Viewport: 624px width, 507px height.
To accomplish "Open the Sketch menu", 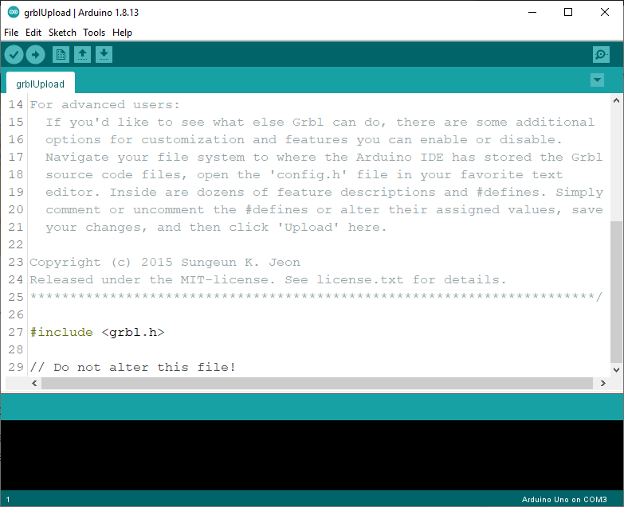I will click(62, 33).
